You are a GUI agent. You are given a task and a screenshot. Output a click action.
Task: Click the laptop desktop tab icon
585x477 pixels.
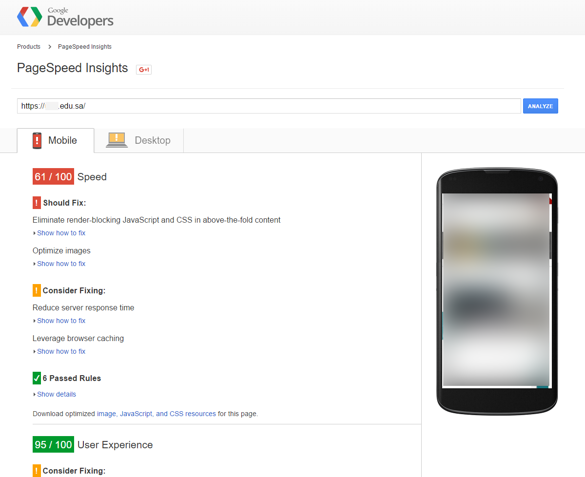pyautogui.click(x=117, y=140)
